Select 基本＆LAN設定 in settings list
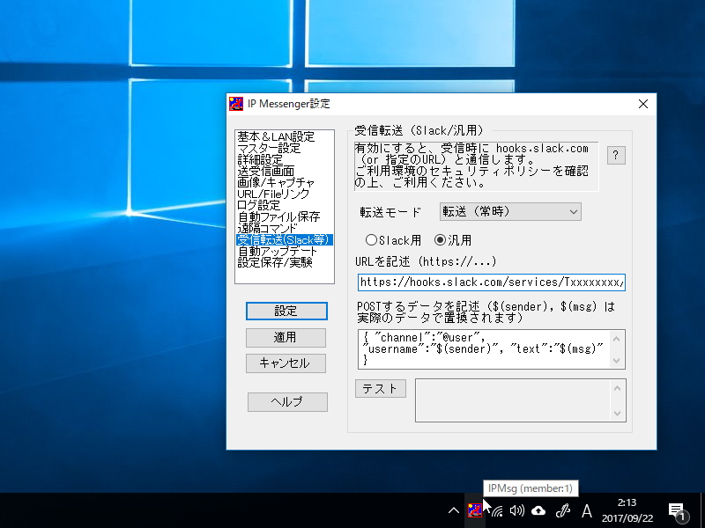The image size is (705, 528). coord(284,136)
